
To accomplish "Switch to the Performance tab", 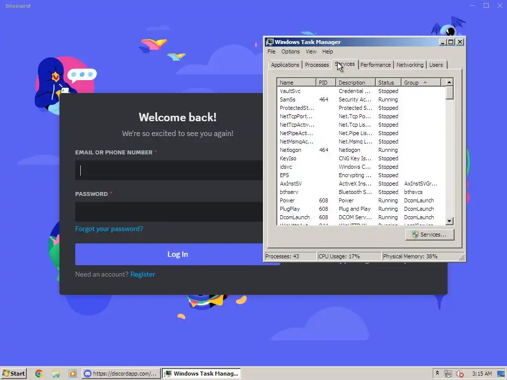I will tap(375, 65).
